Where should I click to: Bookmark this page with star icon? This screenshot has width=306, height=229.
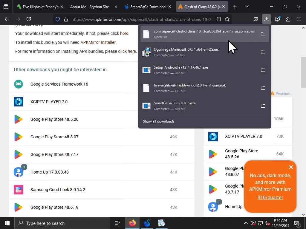click(x=227, y=19)
